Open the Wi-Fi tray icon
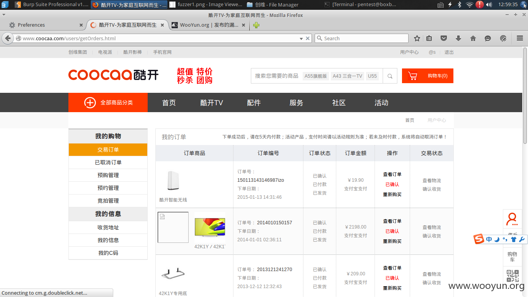The image size is (528, 297). pos(469,5)
